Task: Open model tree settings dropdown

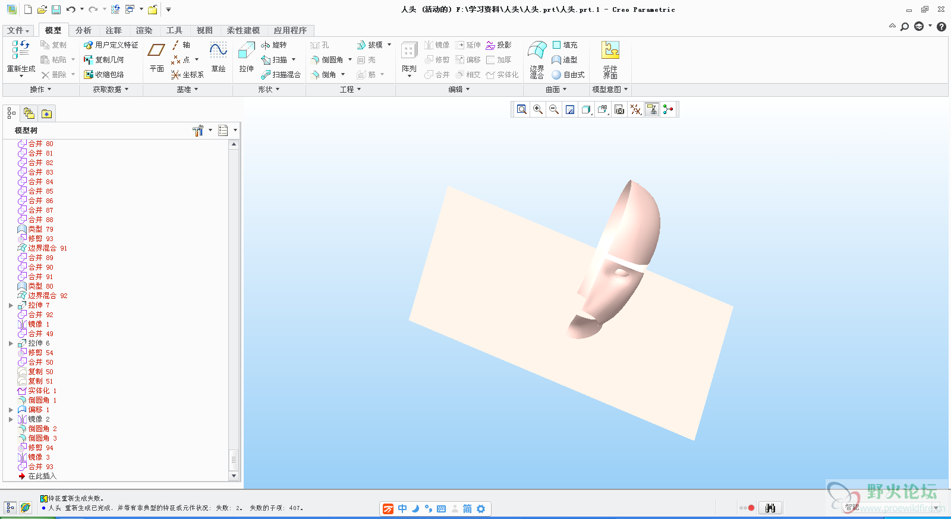Action: pos(201,131)
